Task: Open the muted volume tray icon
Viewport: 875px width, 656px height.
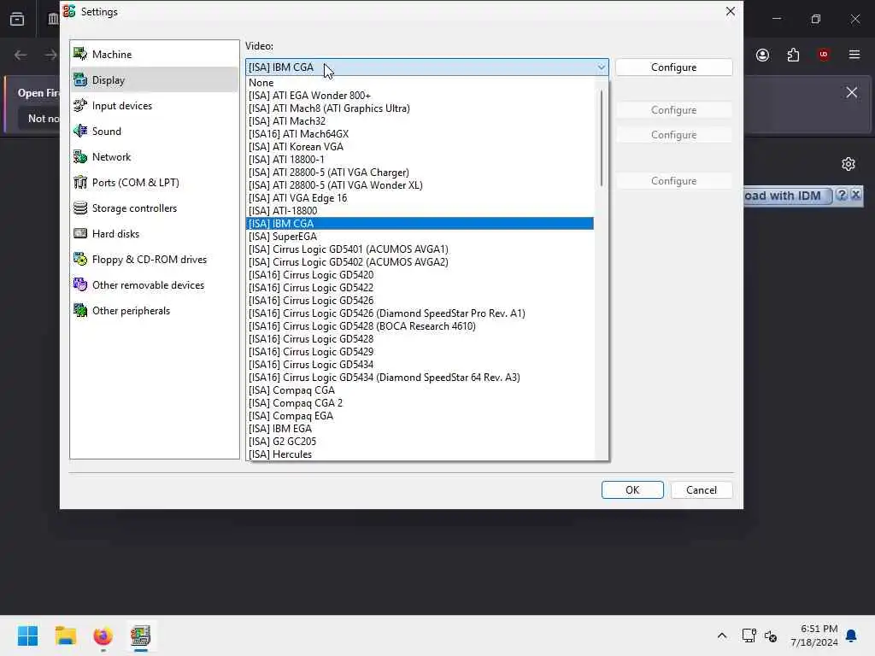Action: point(771,635)
